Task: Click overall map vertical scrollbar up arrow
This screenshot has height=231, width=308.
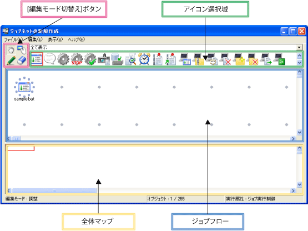Action: pos(299,148)
